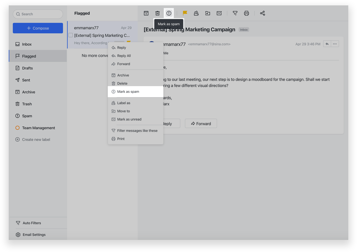Click the Forward button below the message
Viewport: 357px width, 252px height.
tap(201, 124)
